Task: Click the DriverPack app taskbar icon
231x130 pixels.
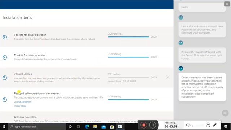Action: click(120, 127)
